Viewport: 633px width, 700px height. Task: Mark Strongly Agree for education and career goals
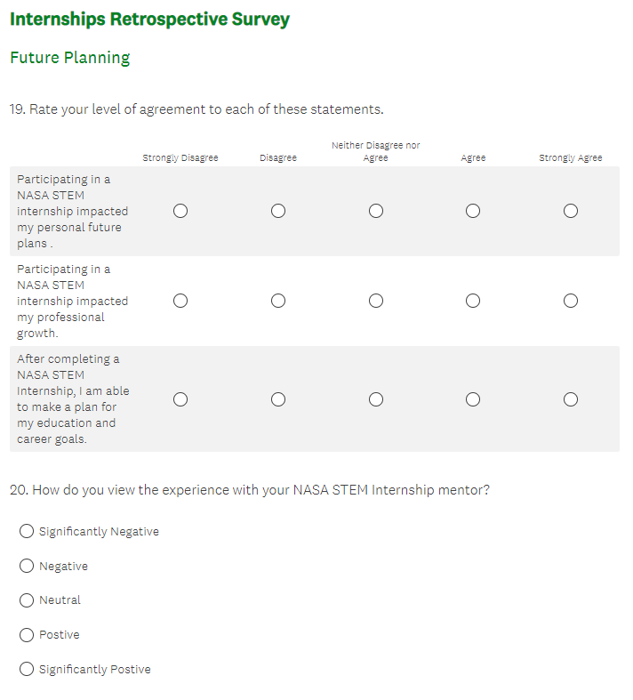tap(571, 398)
